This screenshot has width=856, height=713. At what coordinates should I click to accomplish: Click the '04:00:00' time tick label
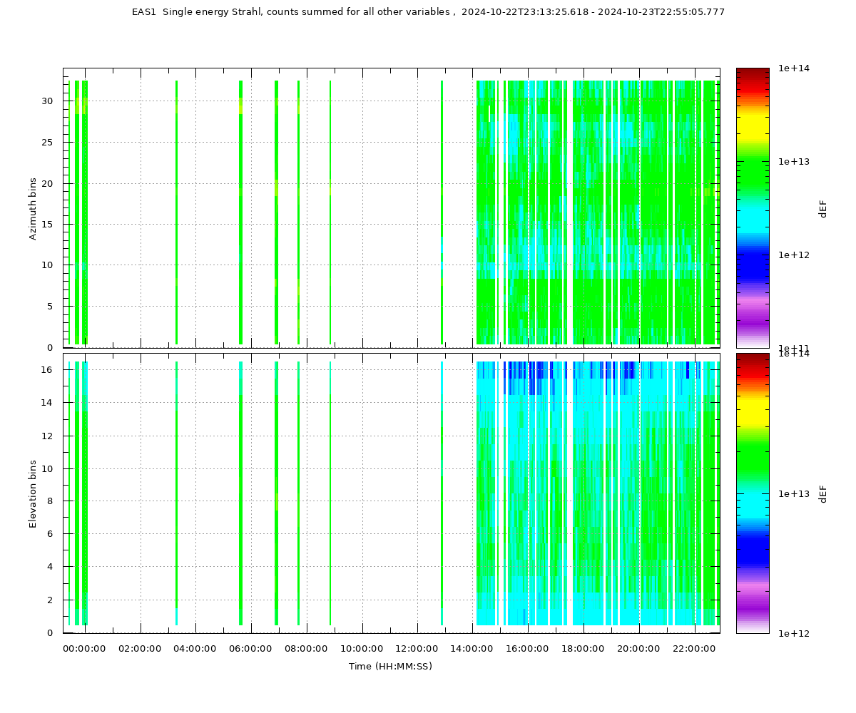coord(195,648)
